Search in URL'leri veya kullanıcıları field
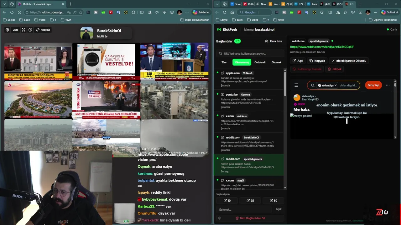Viewport: 401px width, 225px height. (x=250, y=53)
